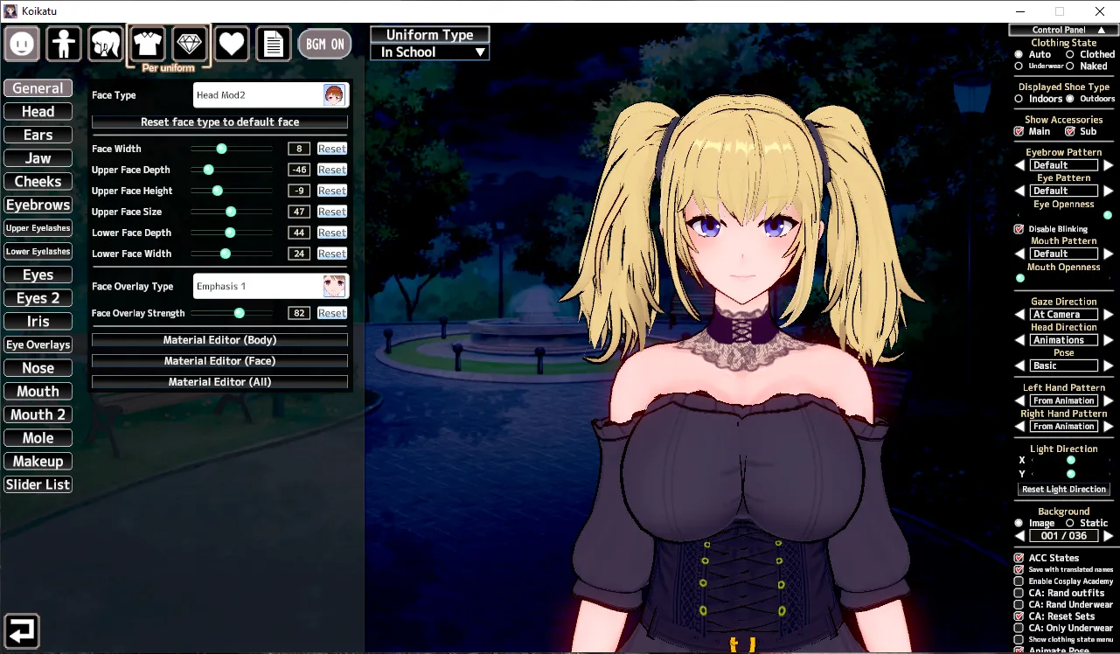
Task: Select the Clothed clothing state
Action: (1069, 54)
